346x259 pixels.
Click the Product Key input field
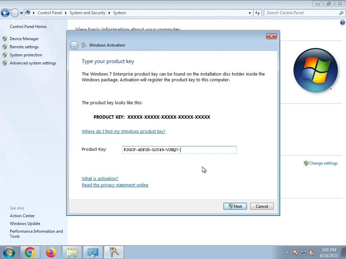tap(179, 150)
